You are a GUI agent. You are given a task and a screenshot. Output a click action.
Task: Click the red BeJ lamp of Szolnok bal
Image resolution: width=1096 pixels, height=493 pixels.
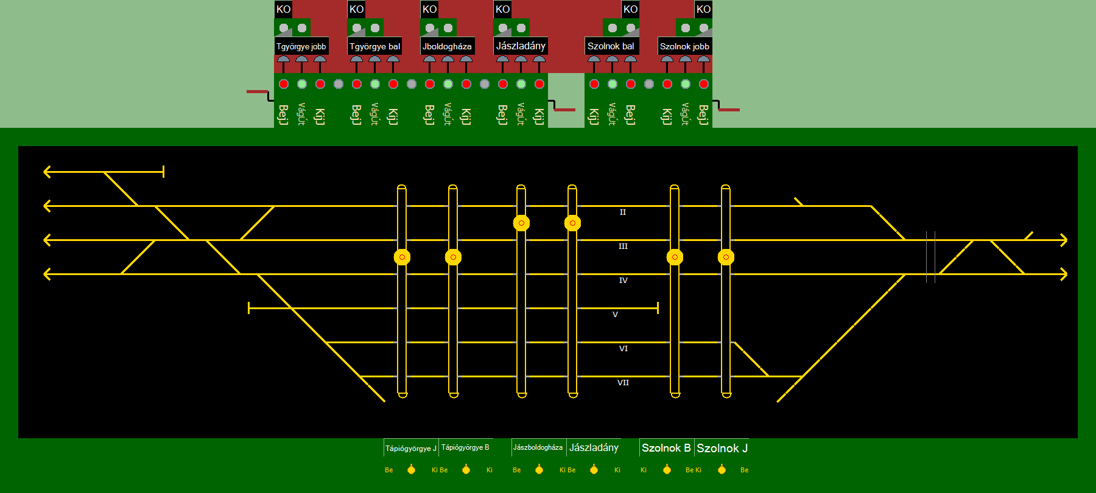pyautogui.click(x=631, y=84)
